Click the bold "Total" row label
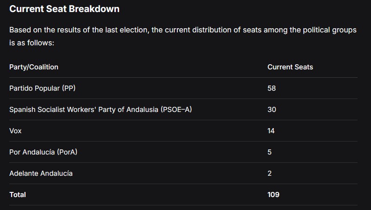This screenshot has width=371, height=210. [x=18, y=195]
